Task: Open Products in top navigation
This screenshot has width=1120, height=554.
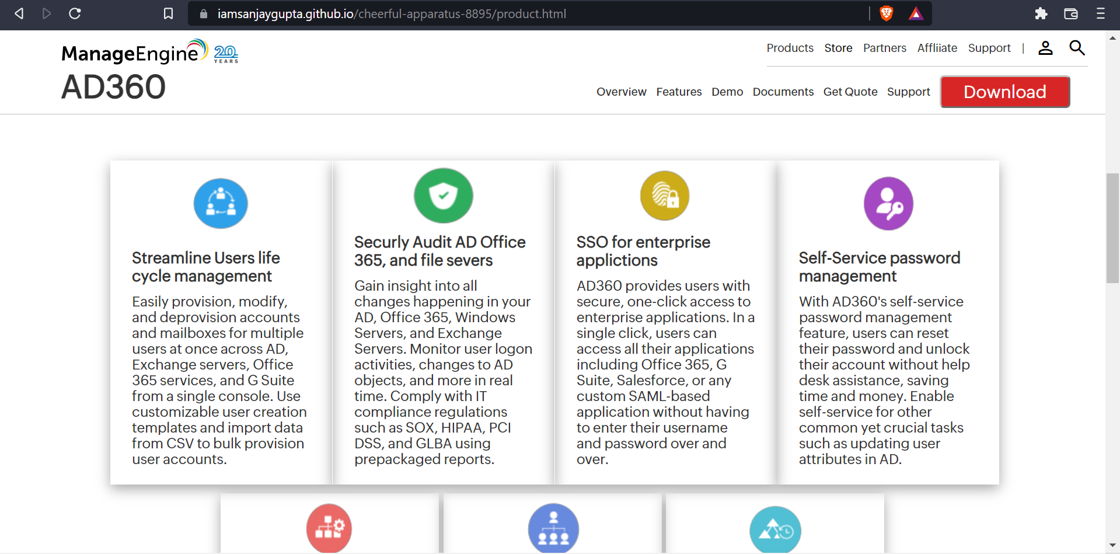Action: click(790, 48)
